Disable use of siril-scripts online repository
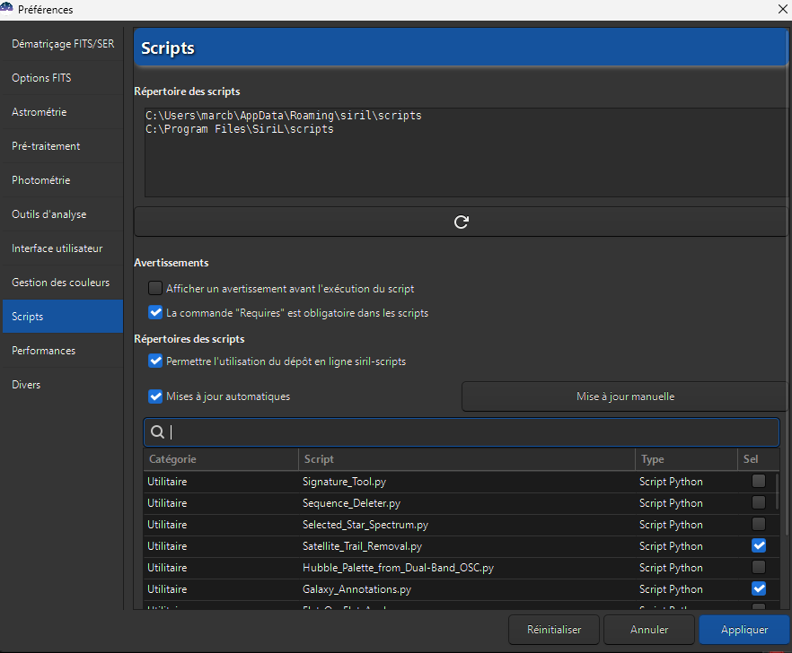792x653 pixels. coord(155,361)
